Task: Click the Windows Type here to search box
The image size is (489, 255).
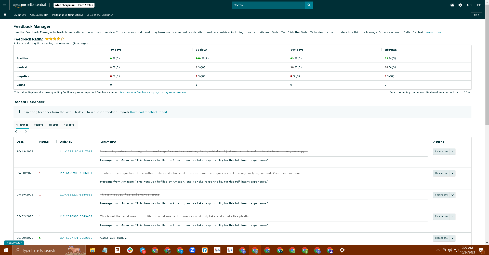Action: point(49,250)
